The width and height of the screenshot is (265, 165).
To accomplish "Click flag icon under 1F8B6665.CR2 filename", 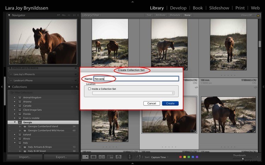I will coord(255,87).
